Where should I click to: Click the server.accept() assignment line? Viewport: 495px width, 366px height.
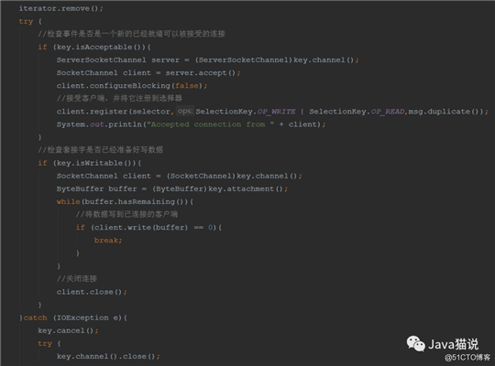(148, 73)
